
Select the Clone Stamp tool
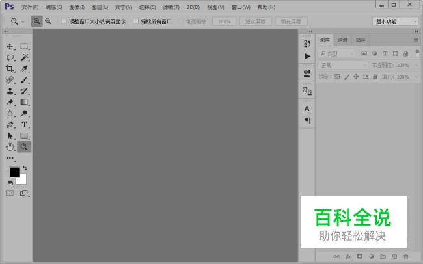(10, 91)
